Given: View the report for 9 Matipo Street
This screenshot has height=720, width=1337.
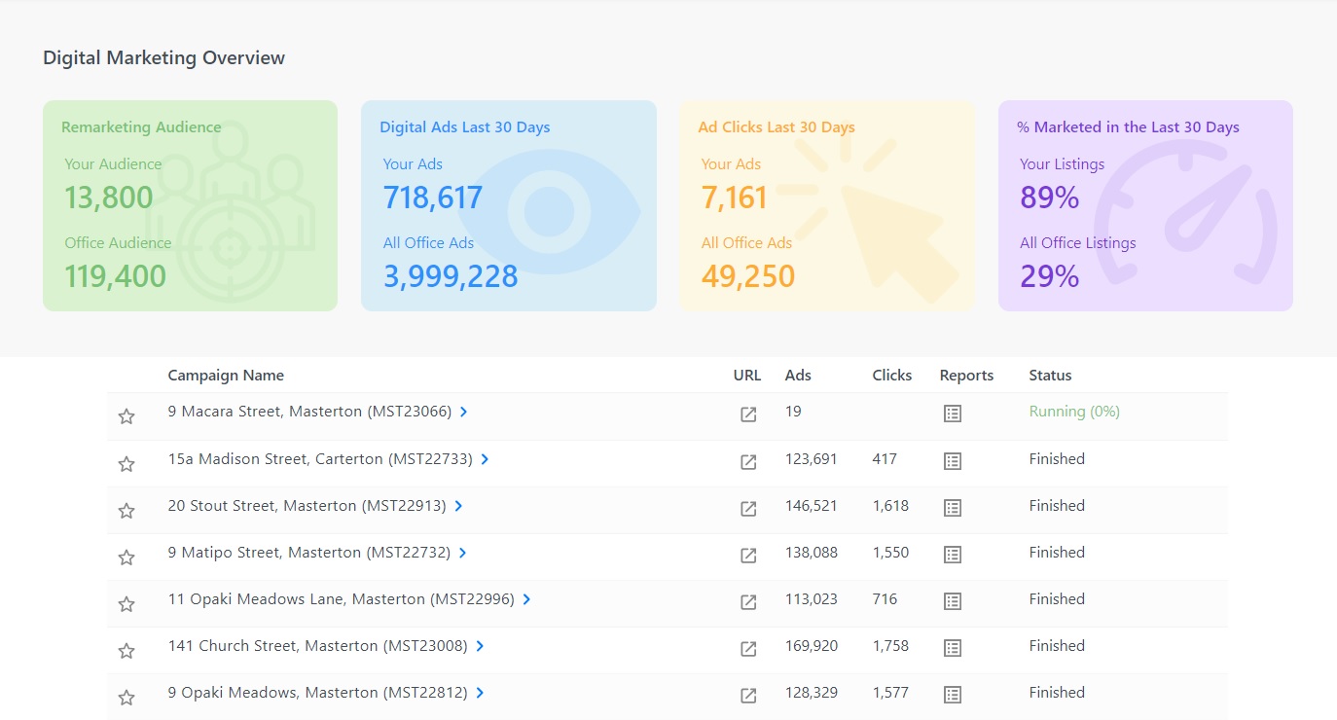Looking at the screenshot, I should tap(951, 554).
